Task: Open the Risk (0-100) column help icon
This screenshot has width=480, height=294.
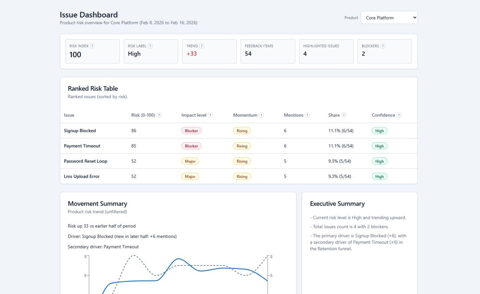Action: pyautogui.click(x=159, y=115)
